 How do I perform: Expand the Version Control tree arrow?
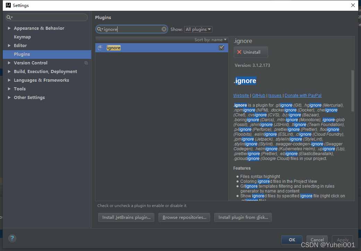pyautogui.click(x=9, y=63)
